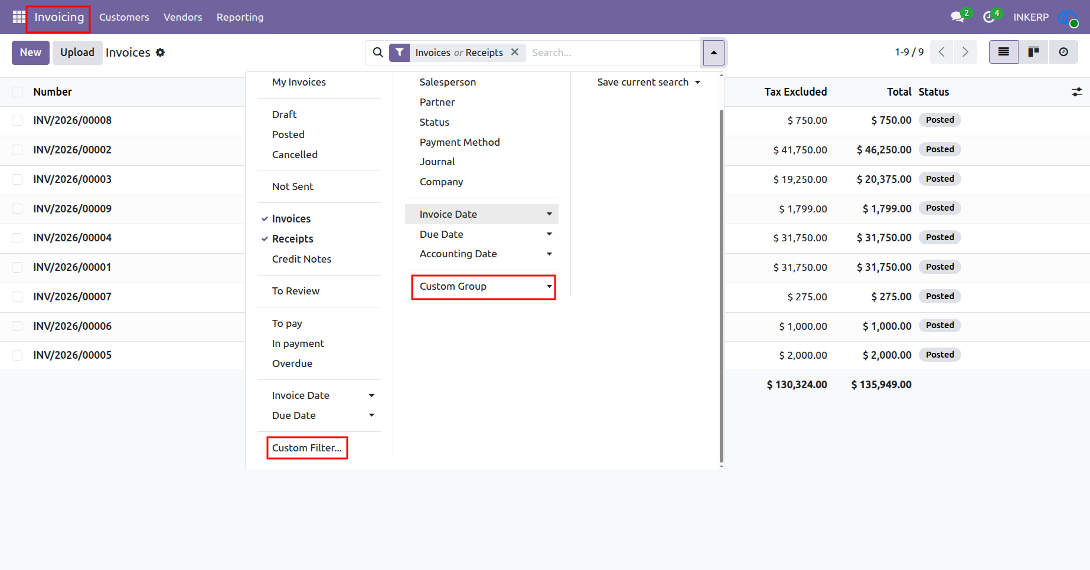The width and height of the screenshot is (1090, 570).
Task: Remove the Invoices or Receipts filter facet
Action: pos(515,52)
